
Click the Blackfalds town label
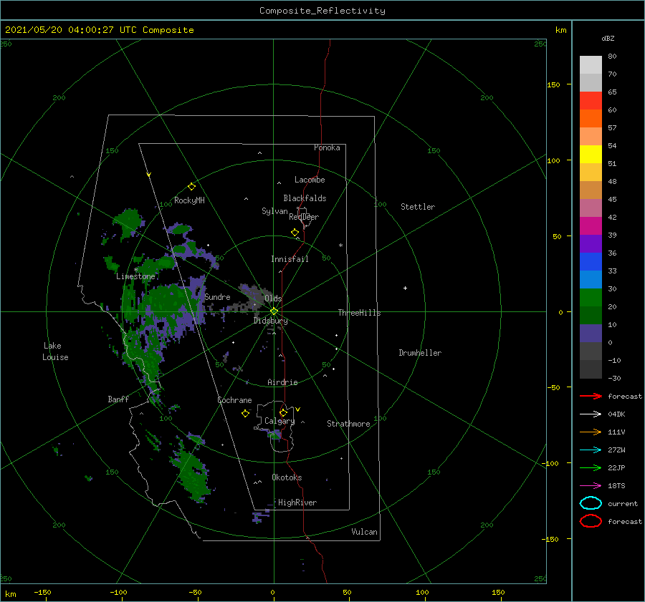click(x=305, y=198)
